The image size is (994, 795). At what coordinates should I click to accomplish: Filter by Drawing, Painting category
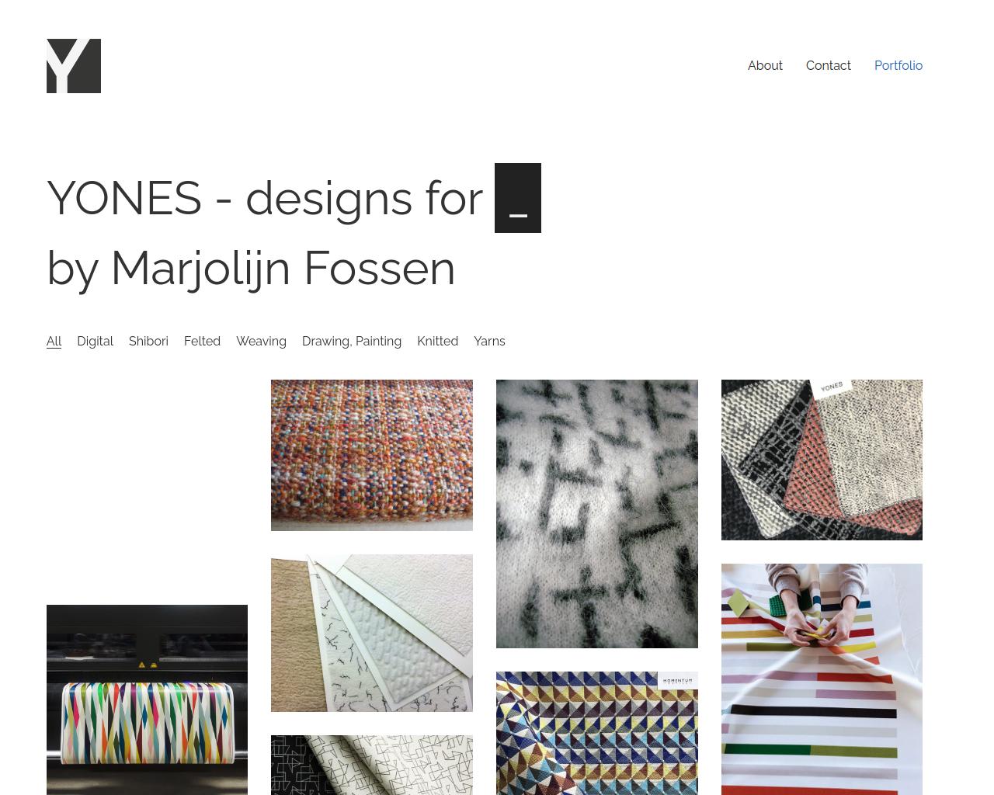[352, 342]
